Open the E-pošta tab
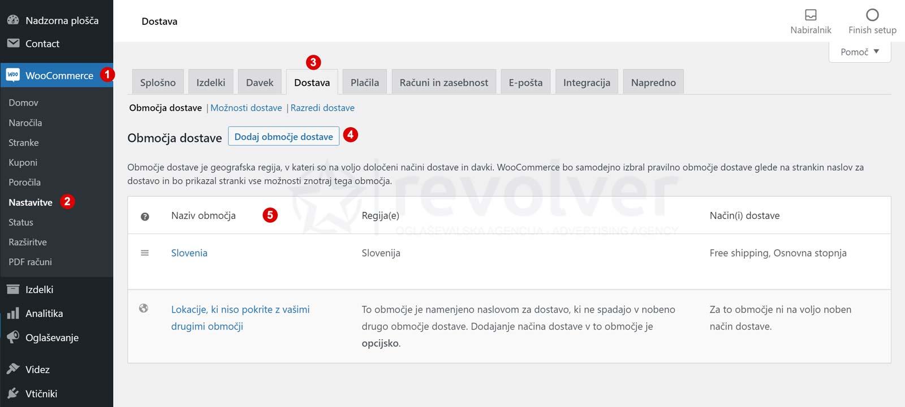 click(525, 83)
